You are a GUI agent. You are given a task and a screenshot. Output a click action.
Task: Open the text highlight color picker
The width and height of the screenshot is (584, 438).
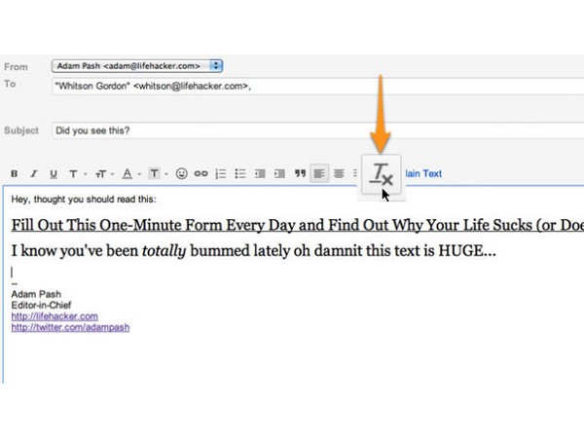[x=156, y=174]
